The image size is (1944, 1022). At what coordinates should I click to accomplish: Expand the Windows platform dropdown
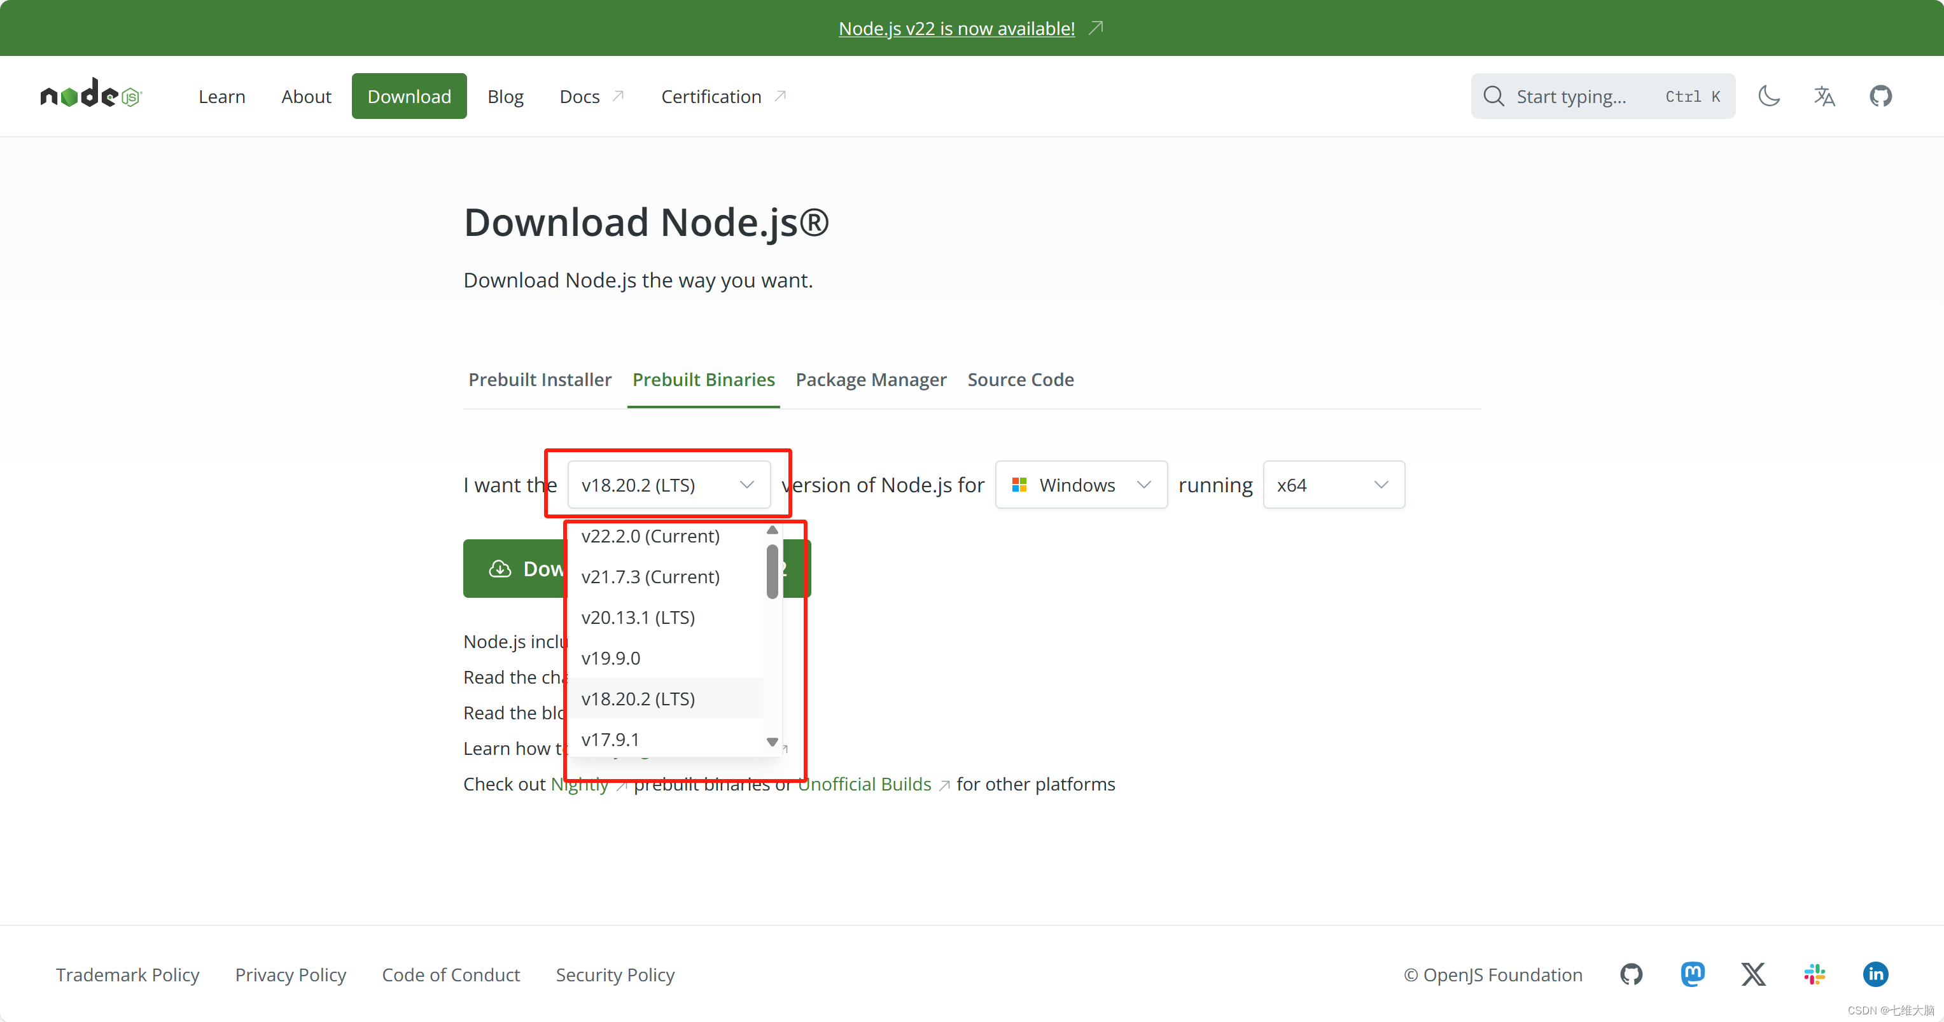[x=1080, y=485]
